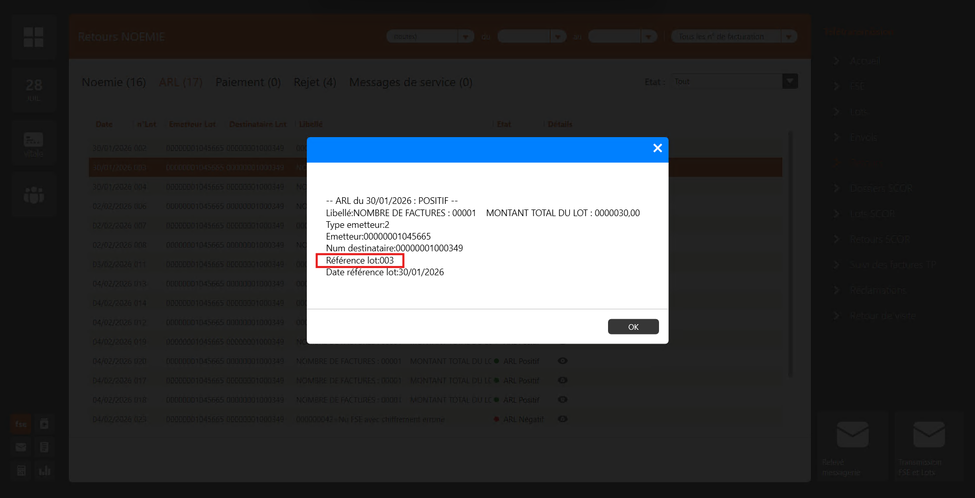Image resolution: width=975 pixels, height=498 pixels.
Task: Click 'Type emetteur:2' line in dialog
Action: coord(358,225)
